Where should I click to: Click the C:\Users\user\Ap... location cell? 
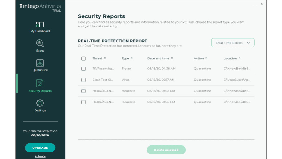pos(237,80)
